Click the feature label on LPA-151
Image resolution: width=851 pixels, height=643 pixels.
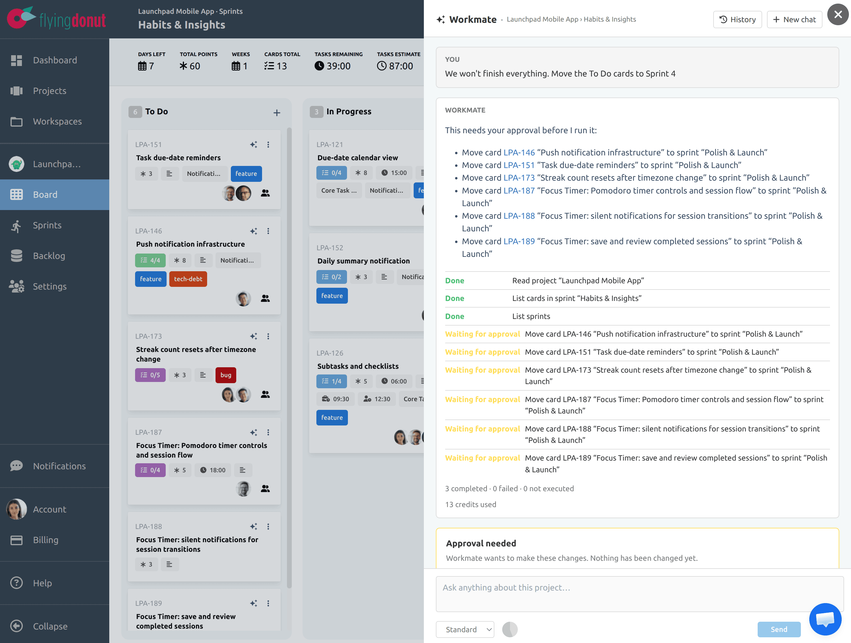(x=246, y=174)
